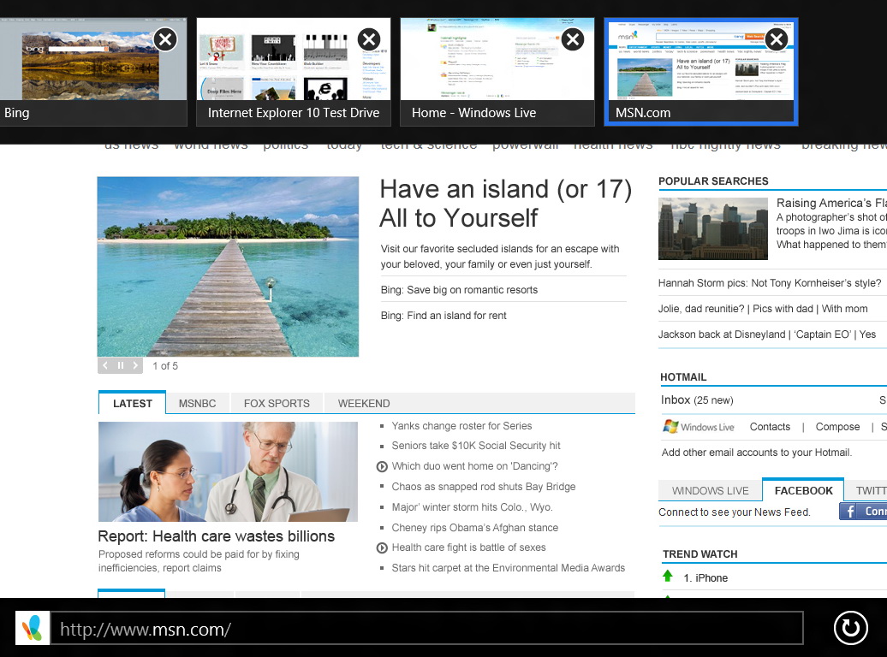Open 'Bing: Save big on romantic resorts'
The width and height of the screenshot is (887, 657).
[459, 290]
